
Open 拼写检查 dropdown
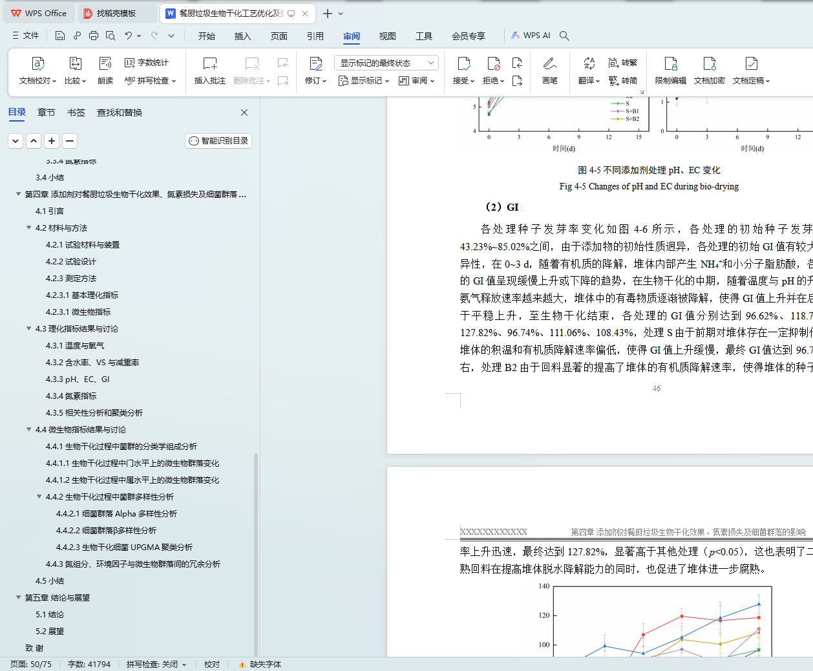150,81
